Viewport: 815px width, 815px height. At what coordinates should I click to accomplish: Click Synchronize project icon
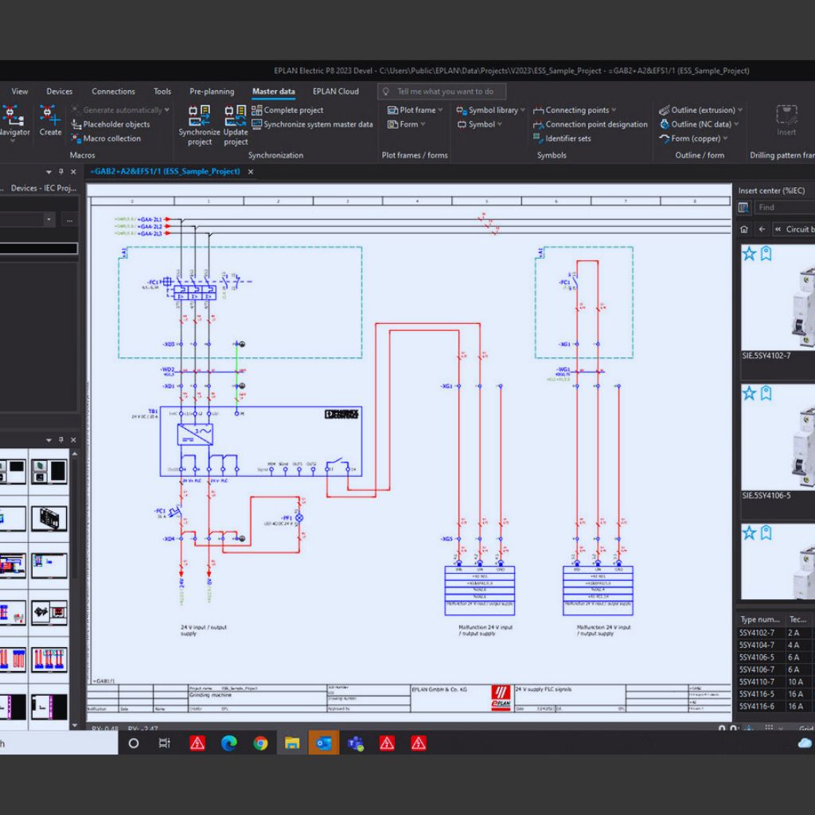(199, 125)
